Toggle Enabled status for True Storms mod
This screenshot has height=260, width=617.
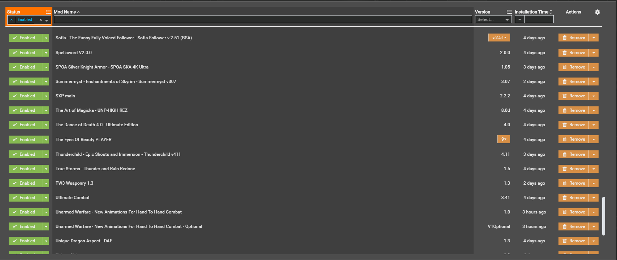25,169
